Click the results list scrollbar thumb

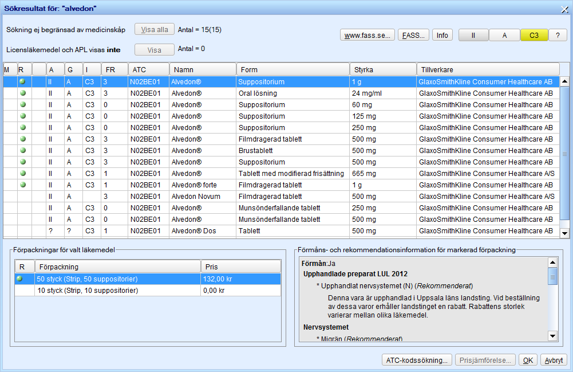coord(564,154)
